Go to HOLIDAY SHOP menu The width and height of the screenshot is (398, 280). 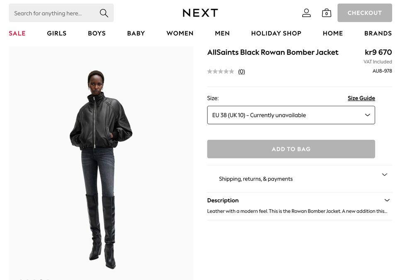tap(276, 33)
